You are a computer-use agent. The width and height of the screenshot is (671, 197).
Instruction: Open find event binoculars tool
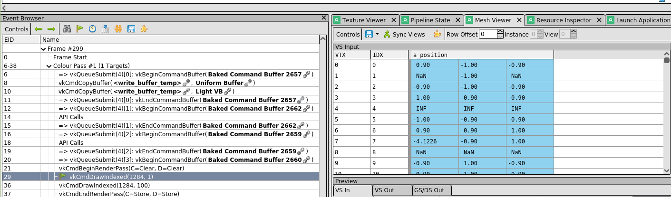67,29
